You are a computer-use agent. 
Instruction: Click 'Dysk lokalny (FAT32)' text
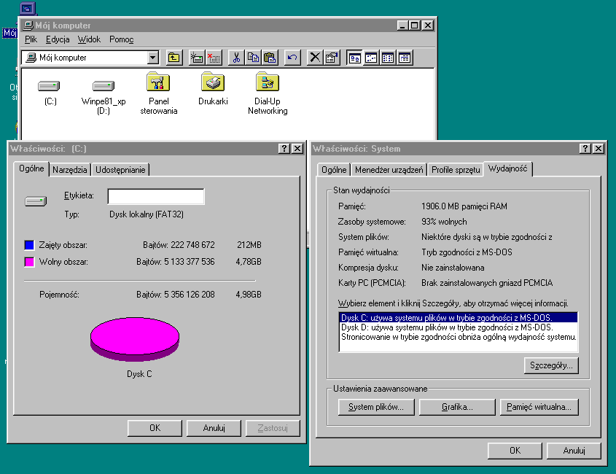tap(146, 214)
